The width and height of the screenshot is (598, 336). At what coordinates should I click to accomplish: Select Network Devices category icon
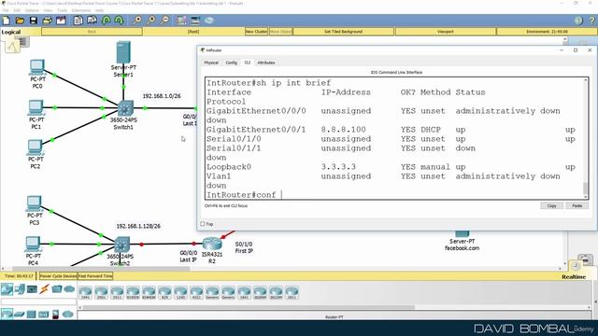click(7, 289)
